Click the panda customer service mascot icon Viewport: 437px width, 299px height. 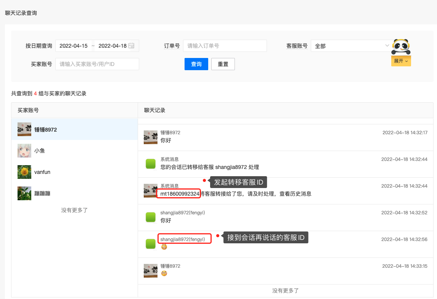(401, 47)
